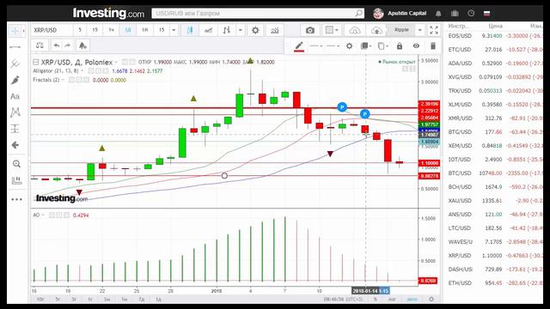Lock the selected drawing
The height and width of the screenshot is (309, 550).
coord(400,45)
